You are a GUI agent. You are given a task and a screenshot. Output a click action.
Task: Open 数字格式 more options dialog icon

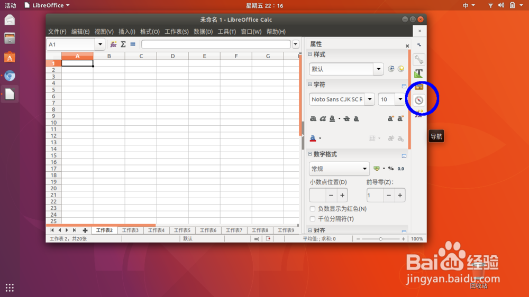point(404,156)
